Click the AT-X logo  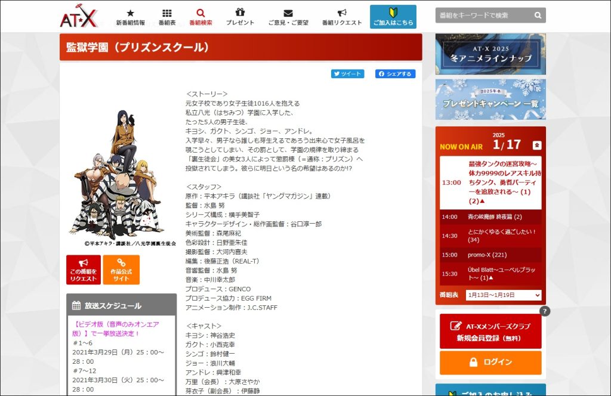click(79, 16)
